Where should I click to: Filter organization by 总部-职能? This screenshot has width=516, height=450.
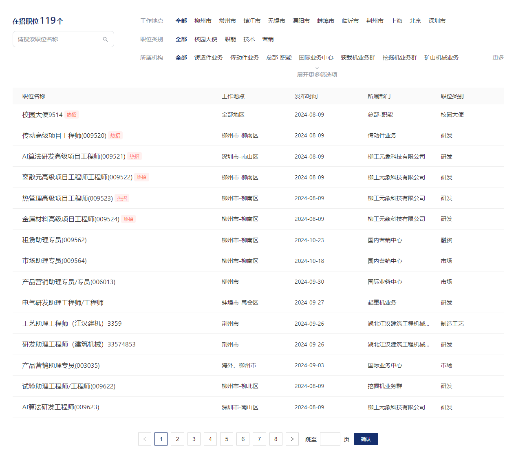point(279,57)
